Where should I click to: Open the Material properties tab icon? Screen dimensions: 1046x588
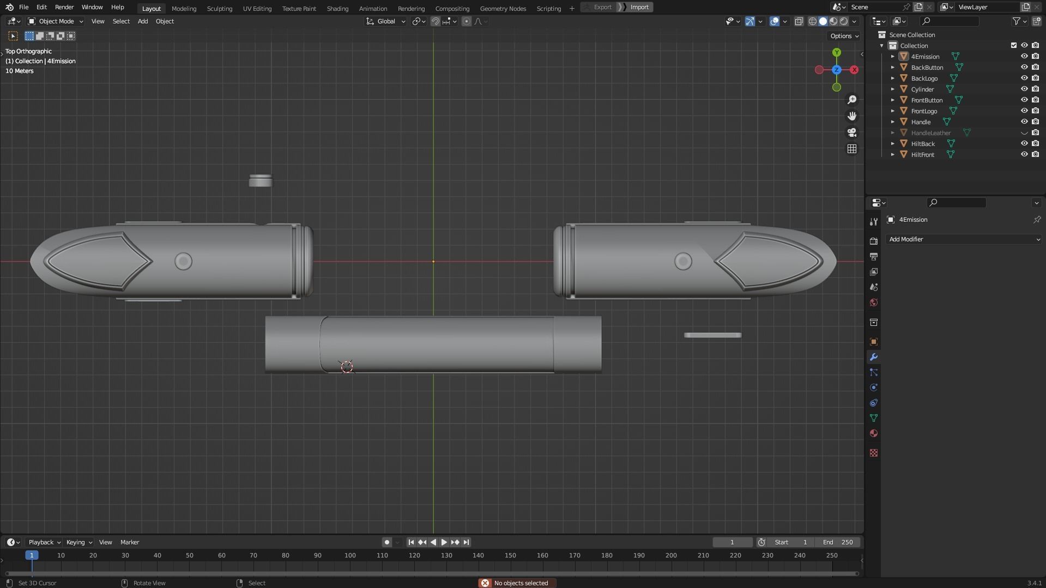pos(874,434)
